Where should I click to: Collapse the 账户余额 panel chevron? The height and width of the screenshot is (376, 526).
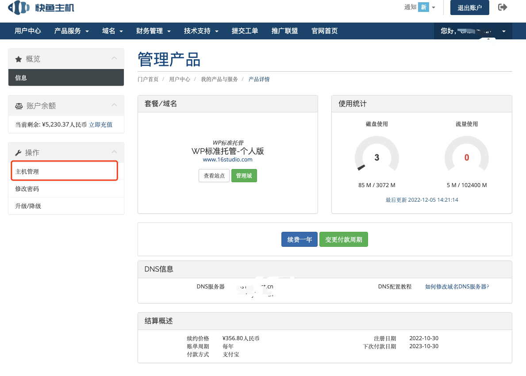(x=114, y=105)
